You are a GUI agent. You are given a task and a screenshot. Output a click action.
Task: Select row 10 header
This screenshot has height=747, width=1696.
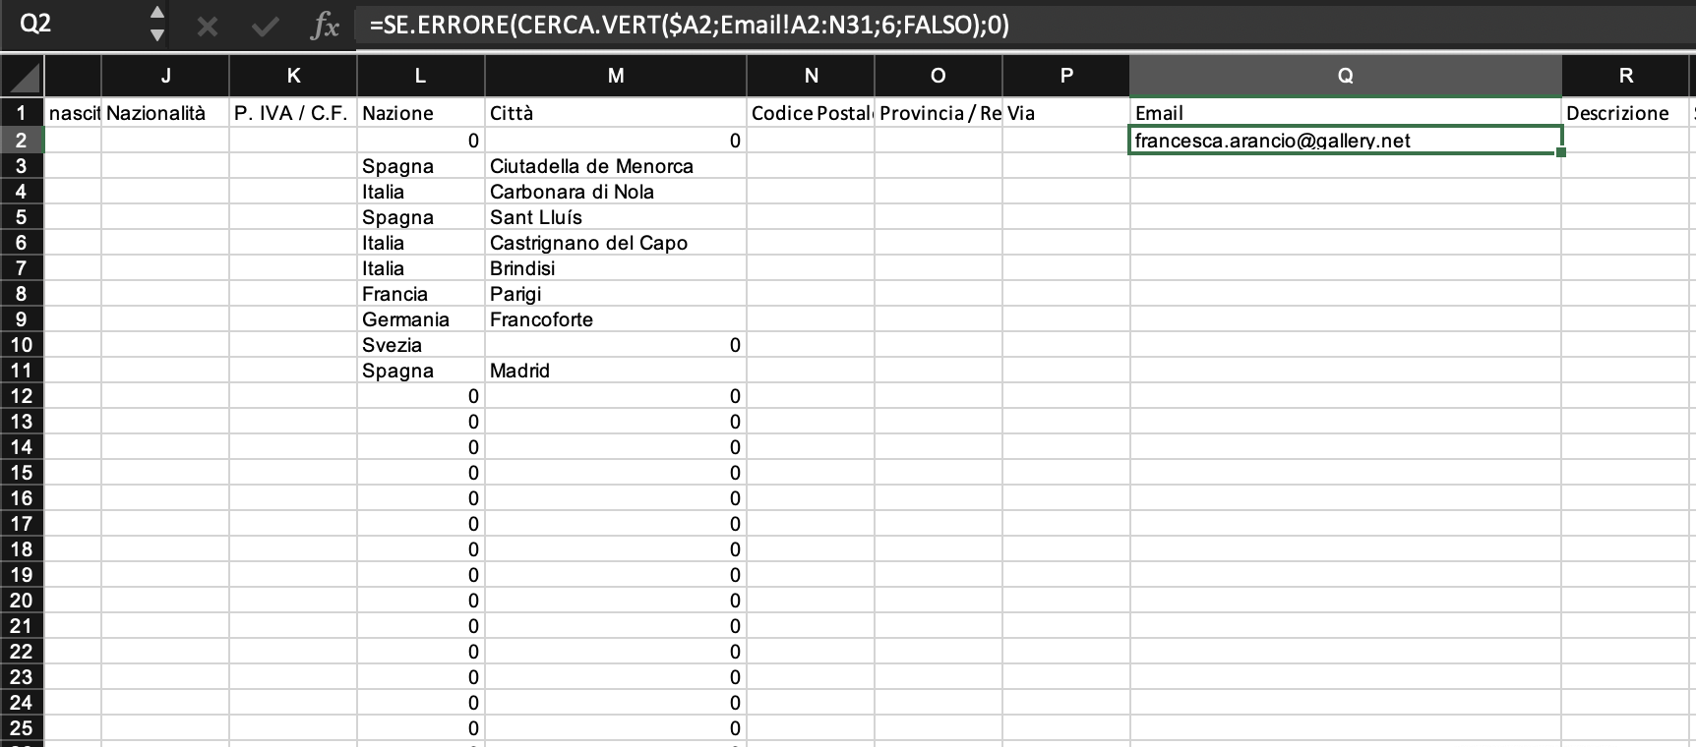pyautogui.click(x=22, y=345)
